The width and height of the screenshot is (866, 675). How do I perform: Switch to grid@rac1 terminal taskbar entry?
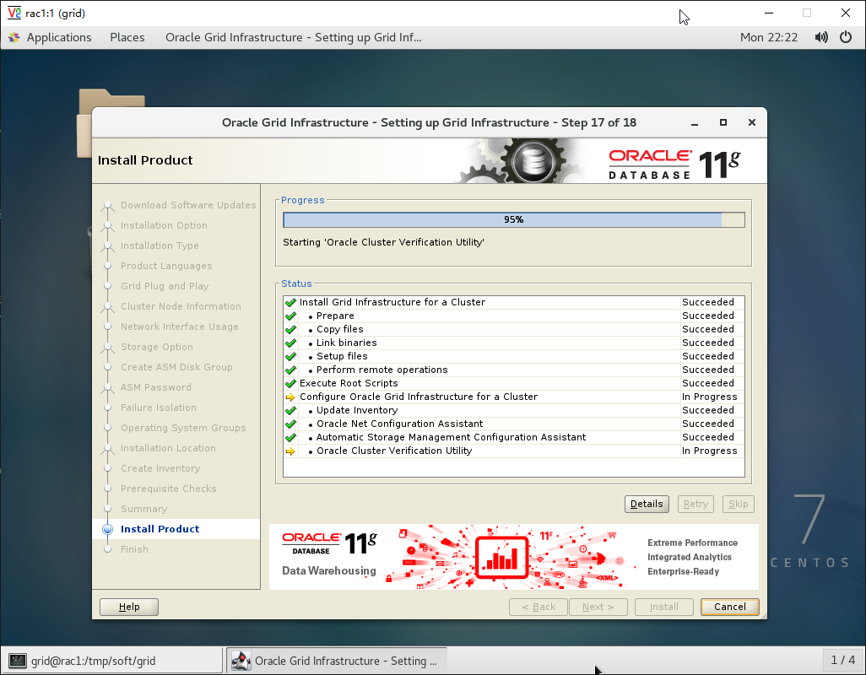112,661
